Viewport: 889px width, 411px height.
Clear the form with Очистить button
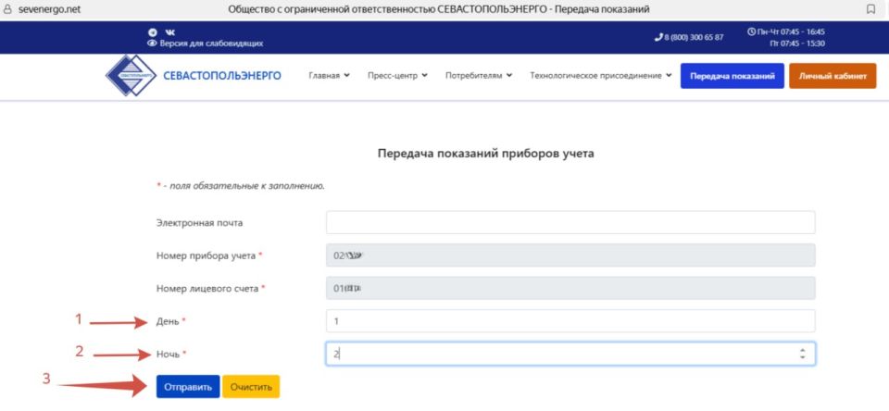coord(251,386)
